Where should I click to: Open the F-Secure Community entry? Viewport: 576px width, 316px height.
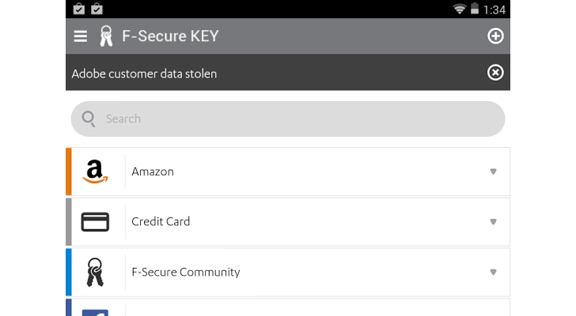coord(301,272)
